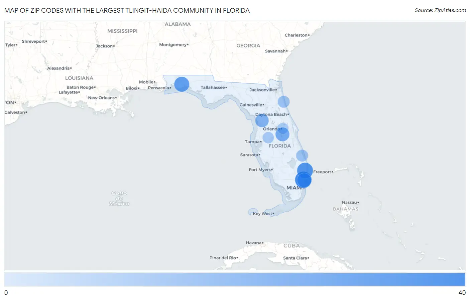Click the Gainesville city label
Image resolution: width=470 pixels, height=300 pixels.
point(251,105)
